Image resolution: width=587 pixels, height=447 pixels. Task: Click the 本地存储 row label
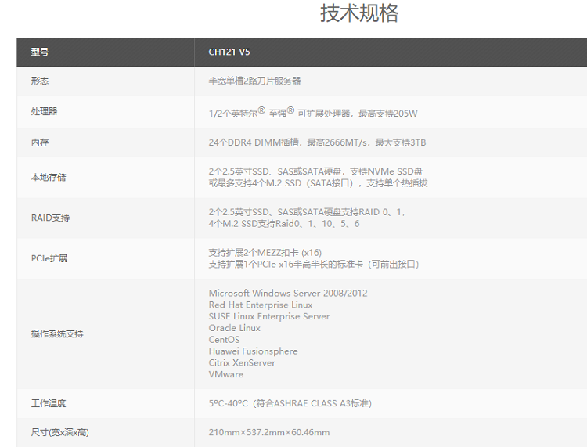(49, 178)
